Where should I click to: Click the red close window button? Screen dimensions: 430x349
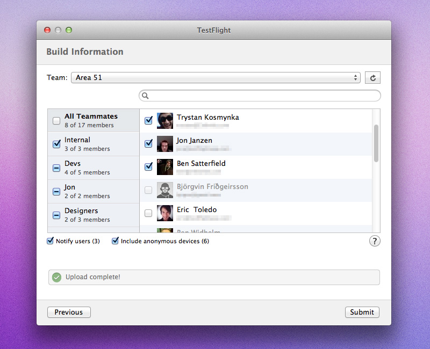pos(47,30)
